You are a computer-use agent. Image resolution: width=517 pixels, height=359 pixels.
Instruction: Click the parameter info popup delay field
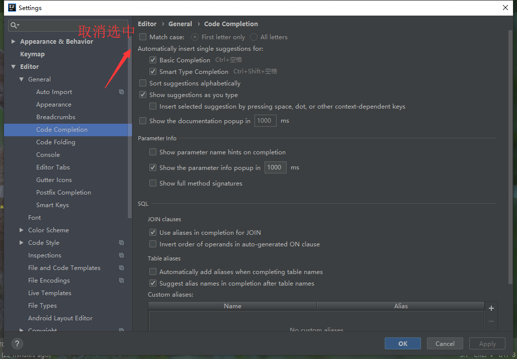(275, 167)
